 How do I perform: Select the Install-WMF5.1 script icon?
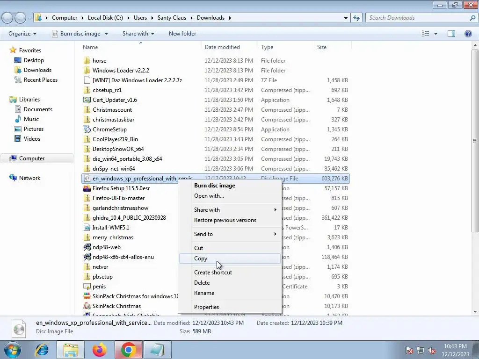(x=87, y=228)
